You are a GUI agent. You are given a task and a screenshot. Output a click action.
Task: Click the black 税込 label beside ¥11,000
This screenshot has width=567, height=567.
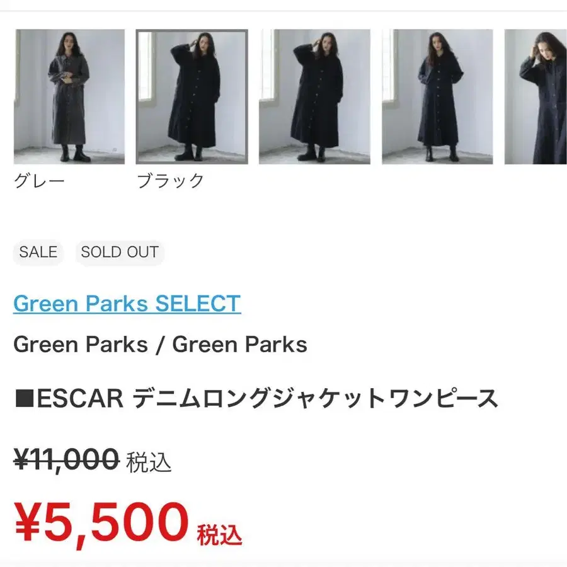(149, 462)
